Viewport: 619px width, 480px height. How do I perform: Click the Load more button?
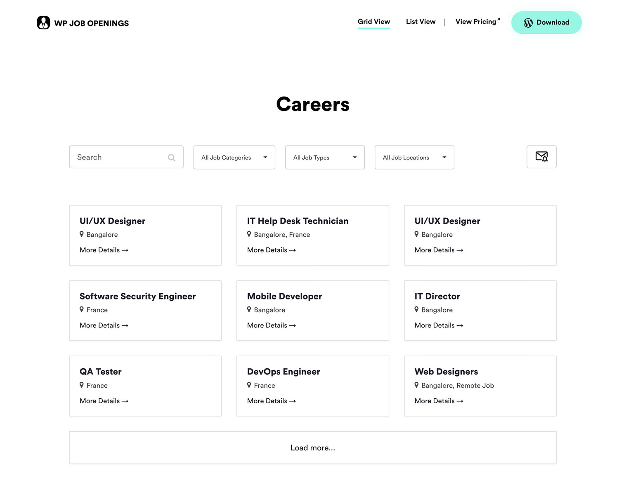[313, 448]
